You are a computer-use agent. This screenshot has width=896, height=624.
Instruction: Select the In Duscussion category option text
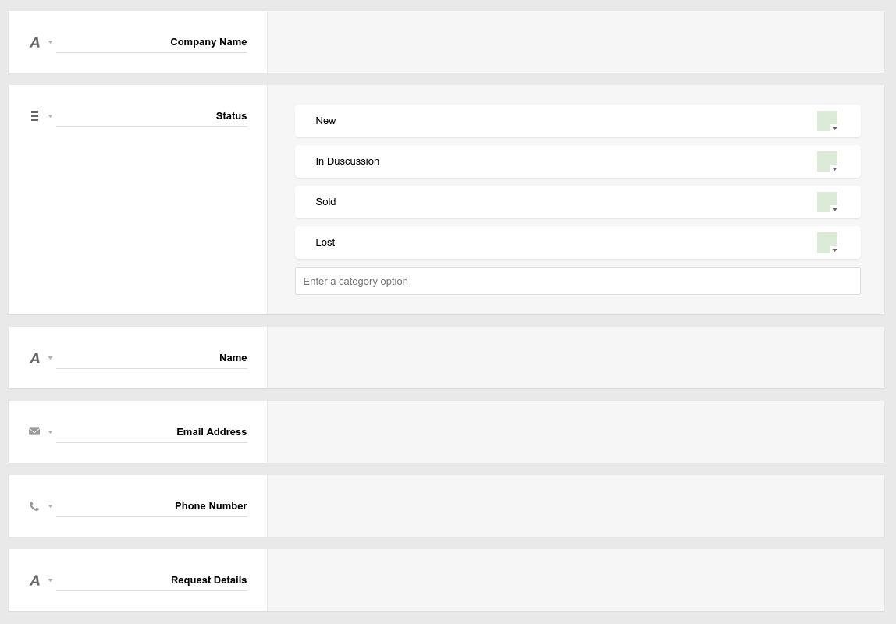coord(347,161)
